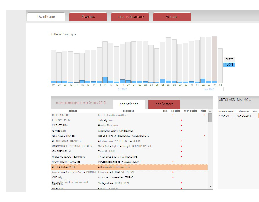Open the Reports Standard tab
259x202 pixels.
pos(130,17)
